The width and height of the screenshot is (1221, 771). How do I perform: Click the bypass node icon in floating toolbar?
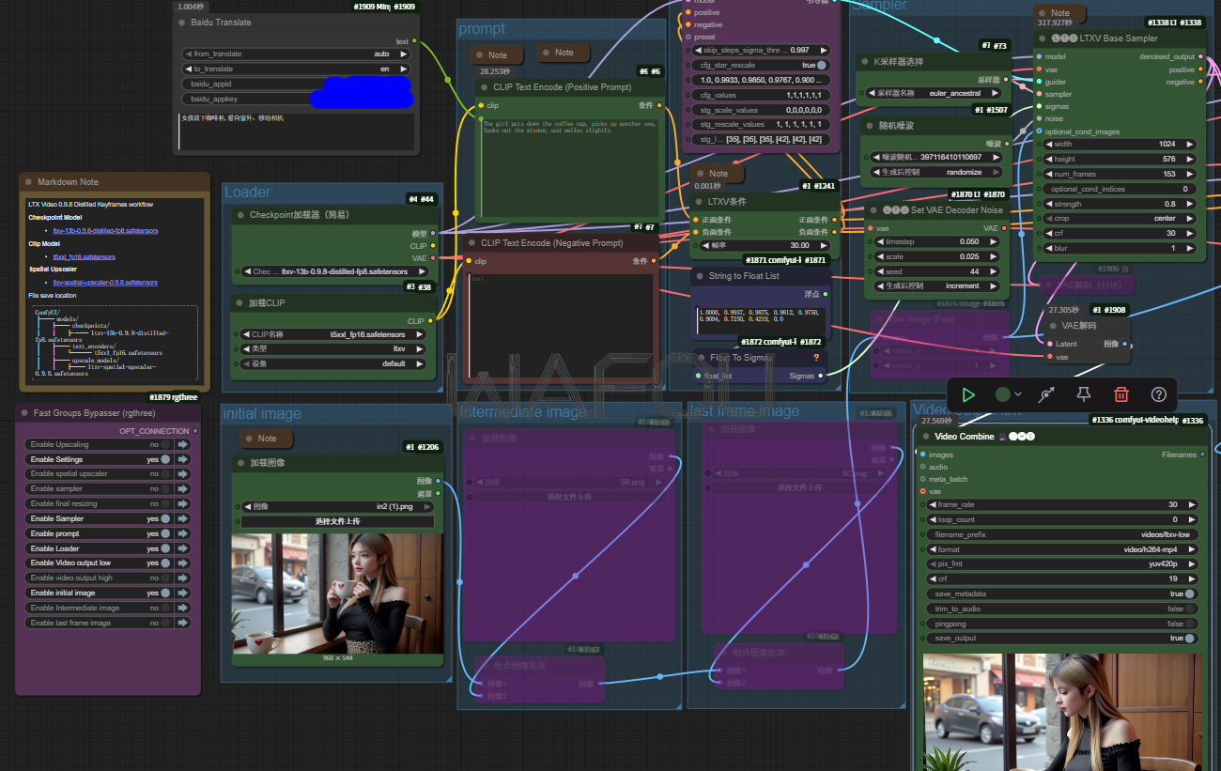click(1046, 395)
